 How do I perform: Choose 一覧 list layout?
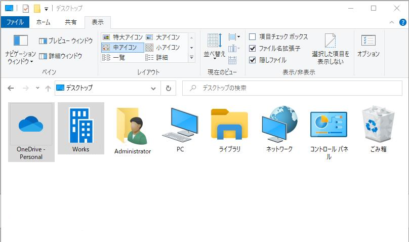coord(114,57)
